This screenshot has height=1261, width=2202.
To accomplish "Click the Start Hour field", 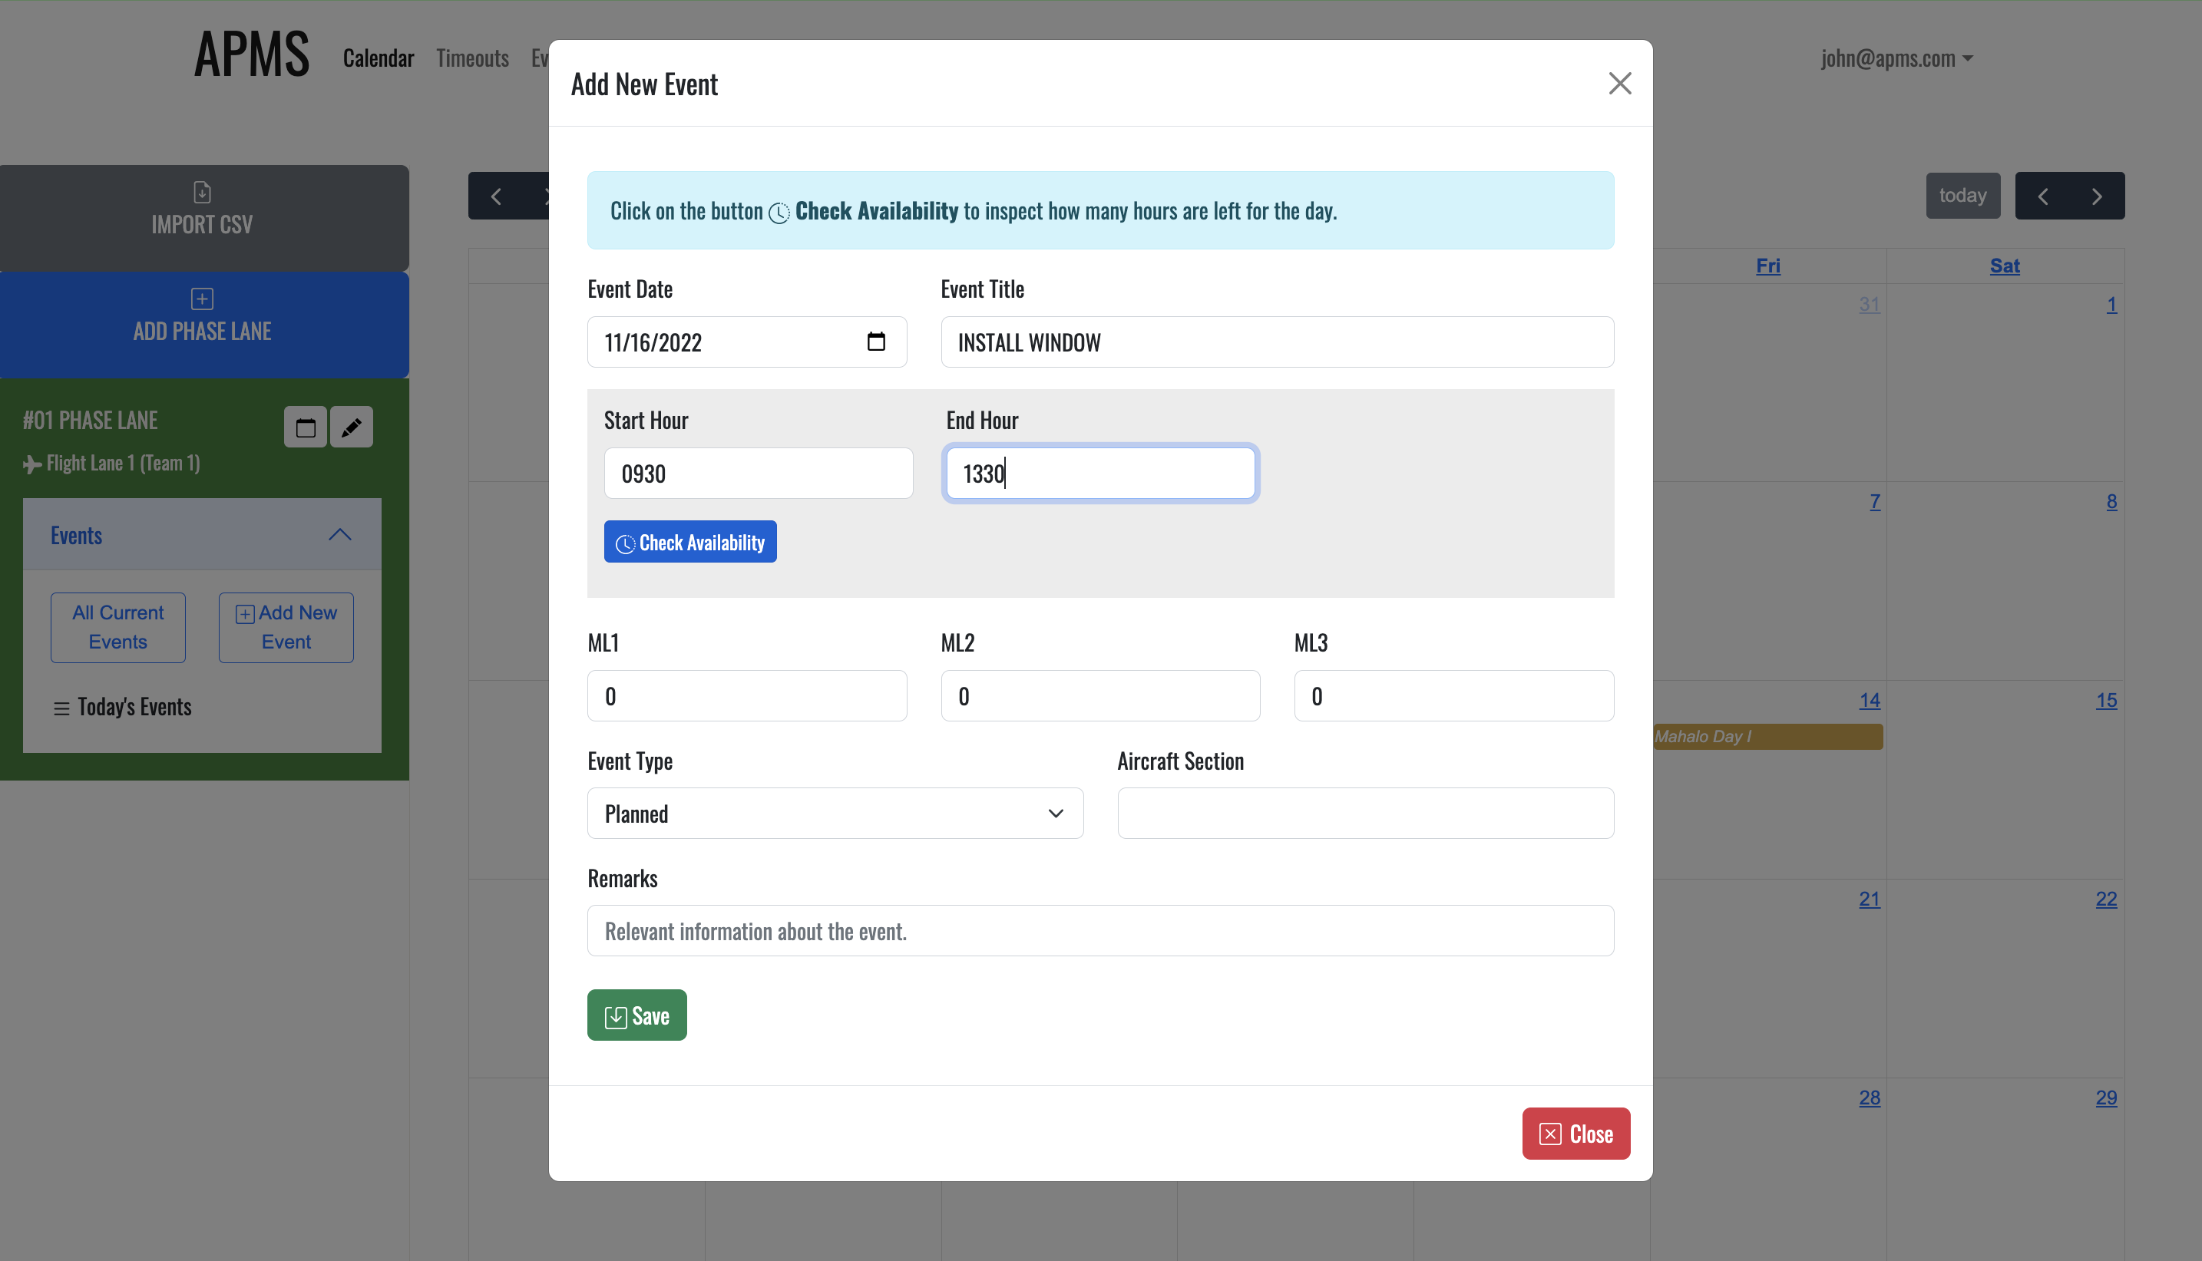I will click(758, 473).
